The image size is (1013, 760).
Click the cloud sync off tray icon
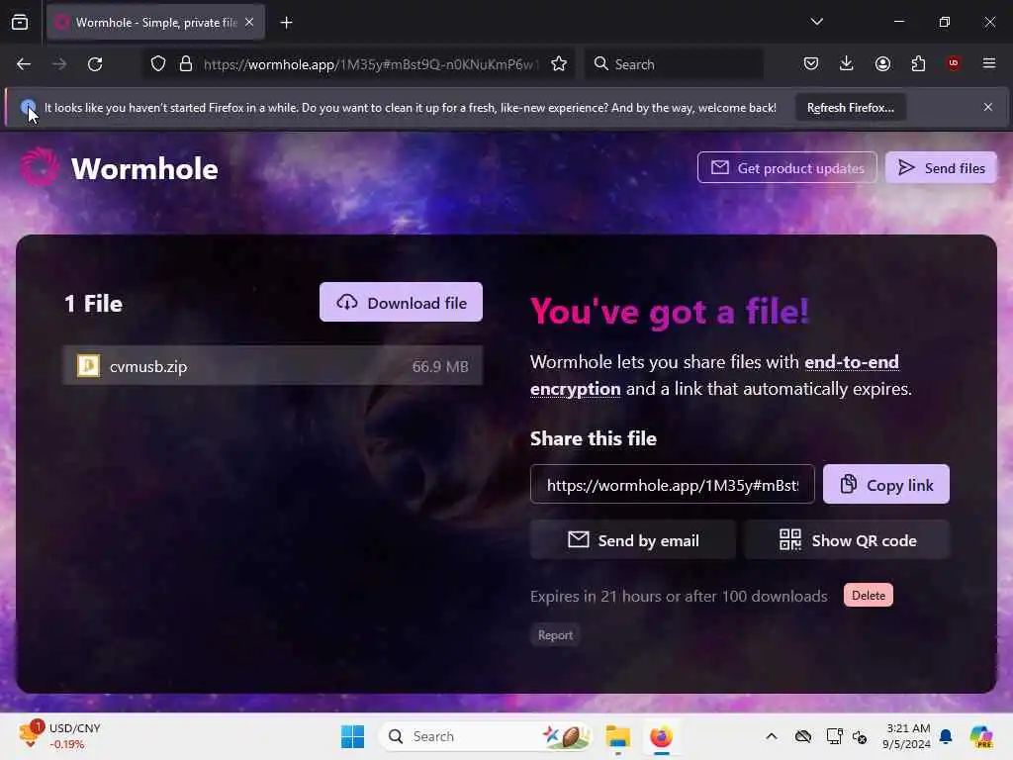click(803, 736)
